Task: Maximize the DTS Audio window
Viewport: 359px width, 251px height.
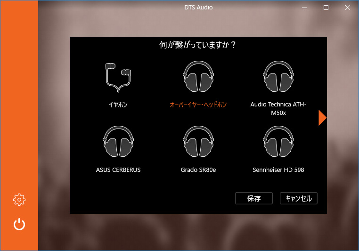Action: click(326, 8)
